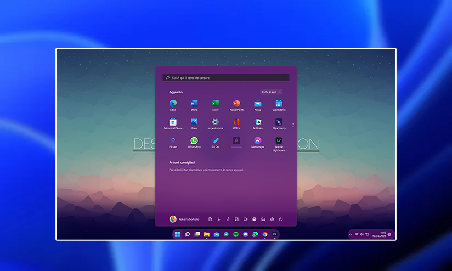Open taskbar Search magnifier
Screen dimensions: 452x271
188,234
